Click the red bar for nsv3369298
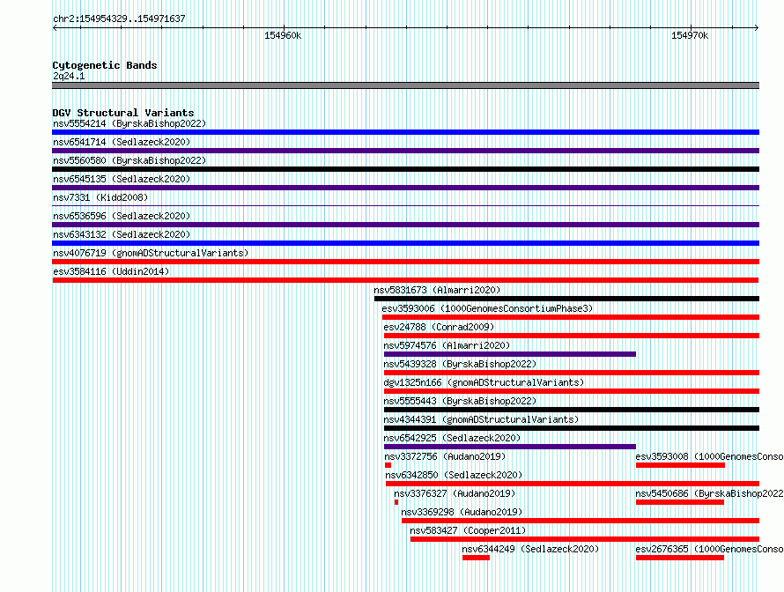 (581, 521)
